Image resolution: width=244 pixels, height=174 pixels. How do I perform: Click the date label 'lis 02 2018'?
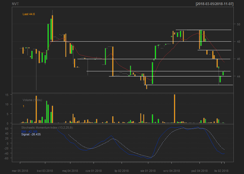pos(221,171)
